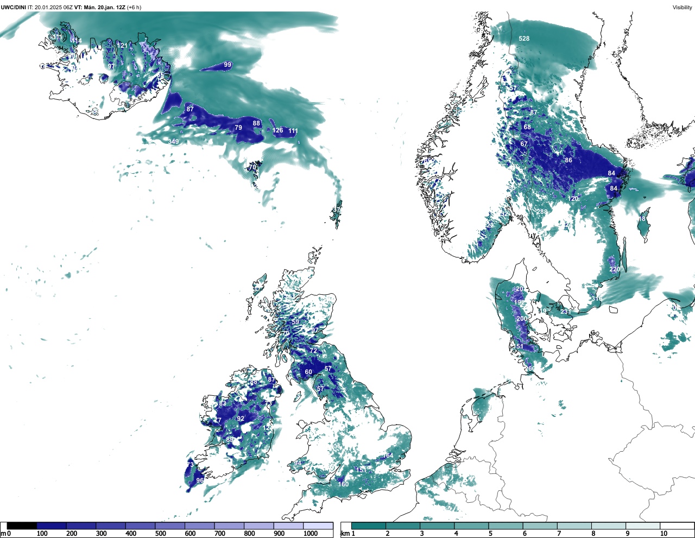Screen dimensions: 695x538
Task: Click the 6–7 km legend swatch
Action: click(x=540, y=526)
